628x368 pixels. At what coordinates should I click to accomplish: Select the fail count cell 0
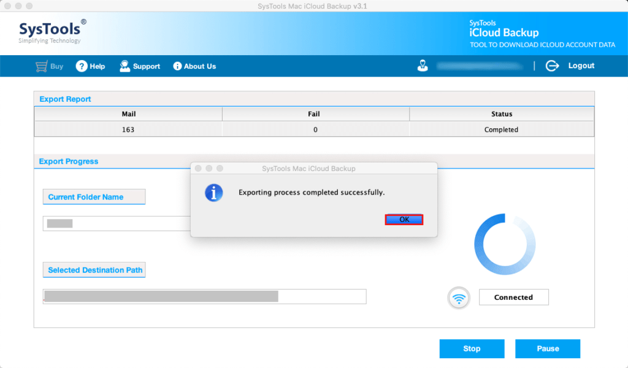pos(315,129)
